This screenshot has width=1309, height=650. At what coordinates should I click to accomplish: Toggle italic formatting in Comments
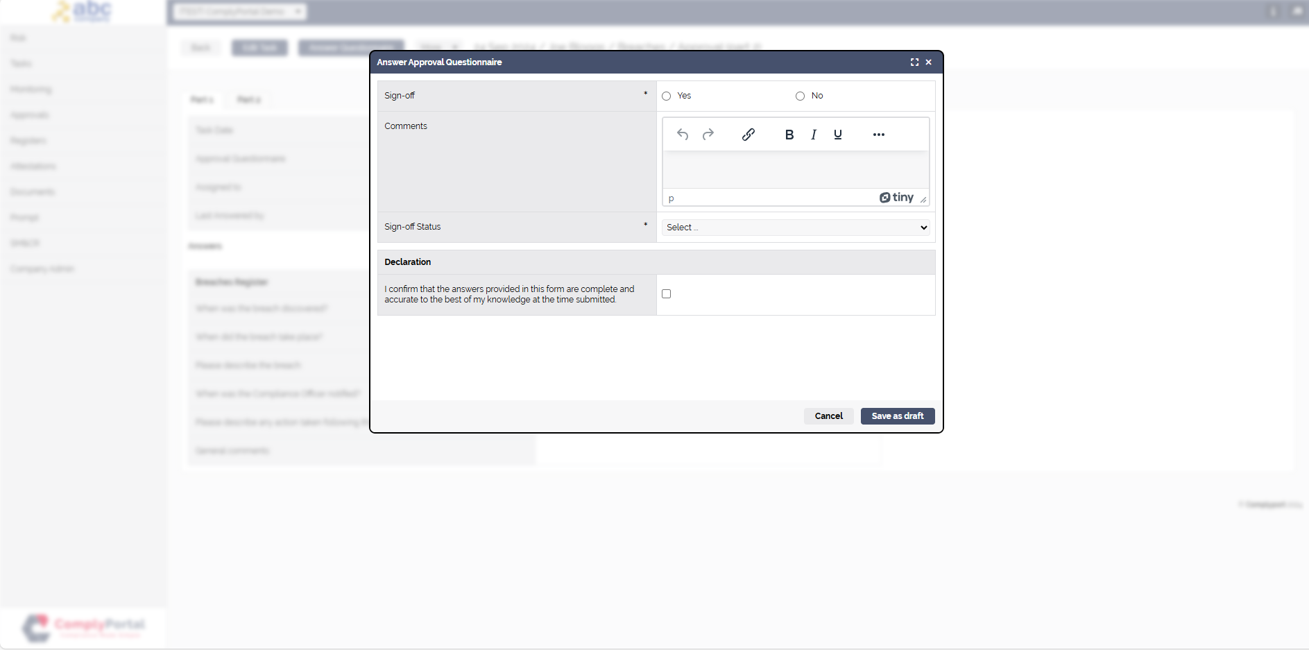point(813,135)
